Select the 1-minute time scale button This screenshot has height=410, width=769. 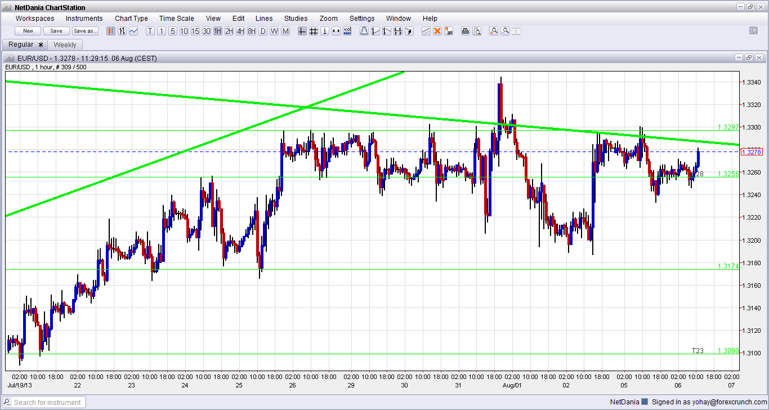coord(162,31)
